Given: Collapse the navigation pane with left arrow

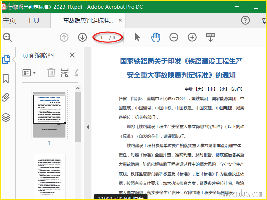Looking at the screenshot, I should click(x=88, y=127).
